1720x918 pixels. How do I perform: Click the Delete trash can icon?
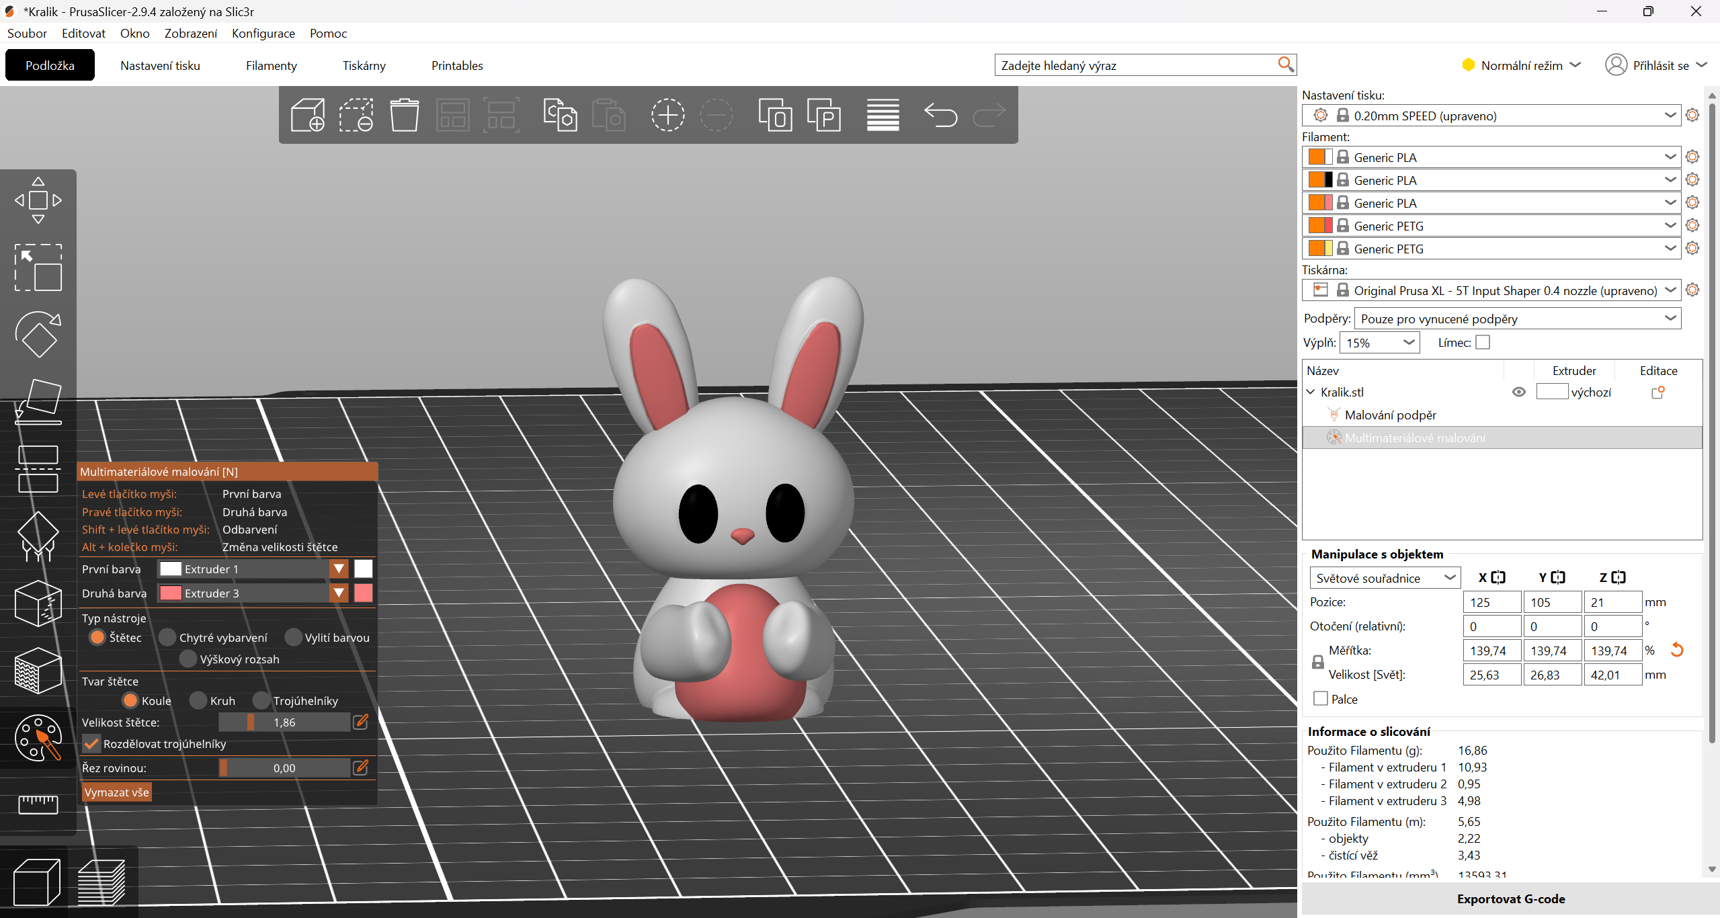tap(405, 115)
